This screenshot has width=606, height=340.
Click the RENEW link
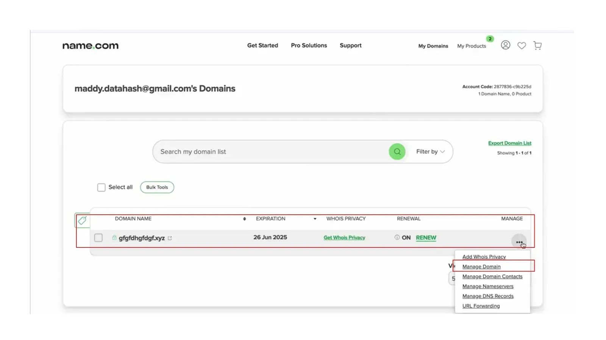[x=426, y=238]
